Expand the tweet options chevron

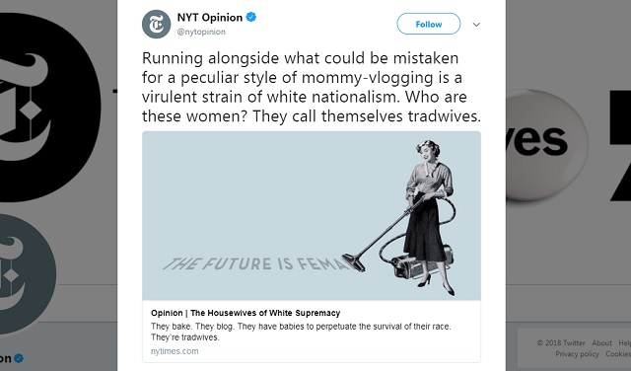(476, 25)
